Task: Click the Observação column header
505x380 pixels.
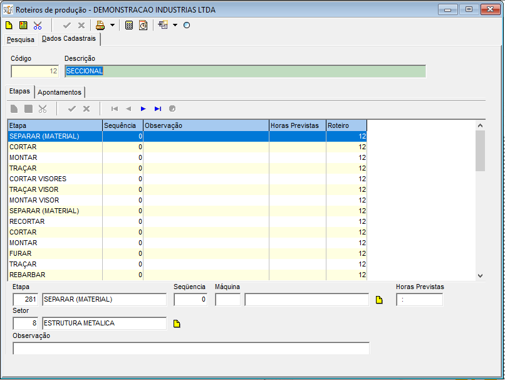Action: 206,125
